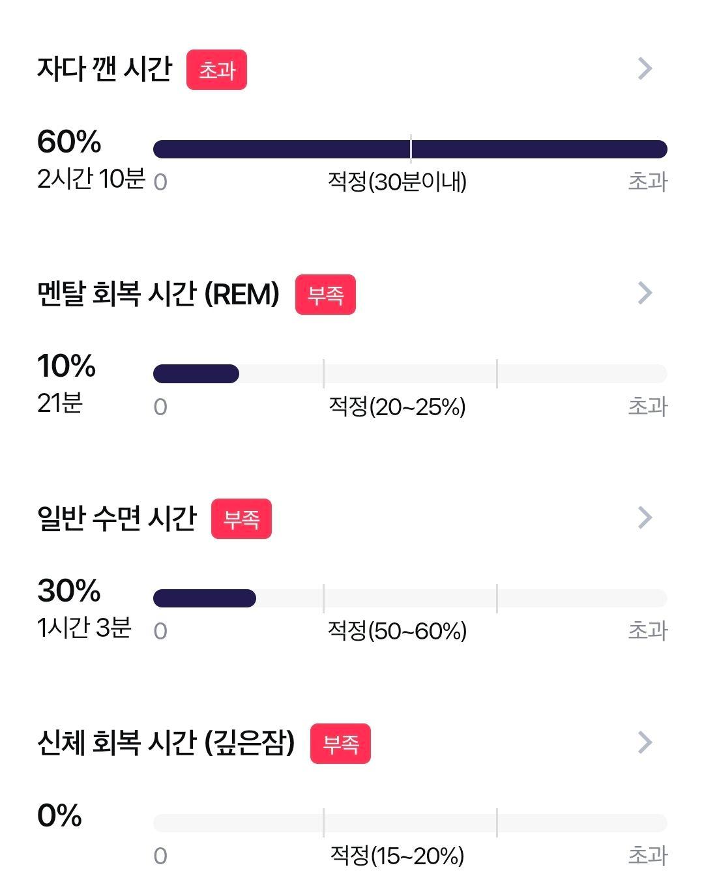Image resolution: width=704 pixels, height=889 pixels.
Task: Tap the 2시간 10분 duration text
Action: (91, 178)
